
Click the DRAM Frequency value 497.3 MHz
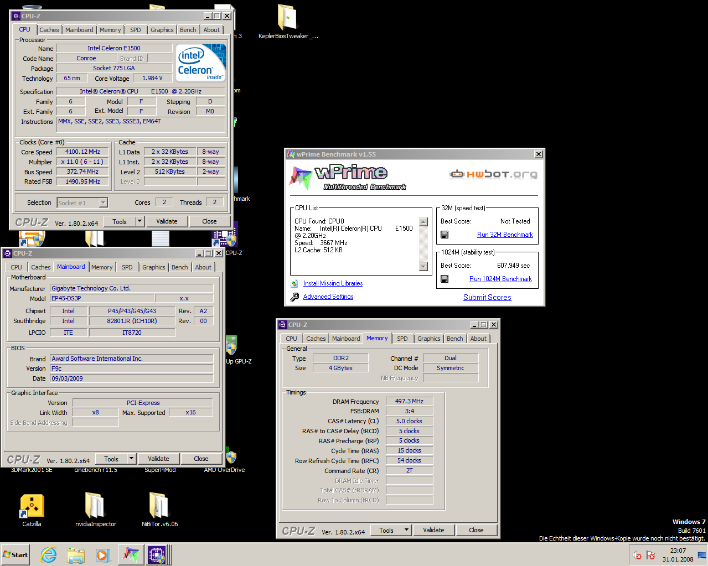[409, 401]
